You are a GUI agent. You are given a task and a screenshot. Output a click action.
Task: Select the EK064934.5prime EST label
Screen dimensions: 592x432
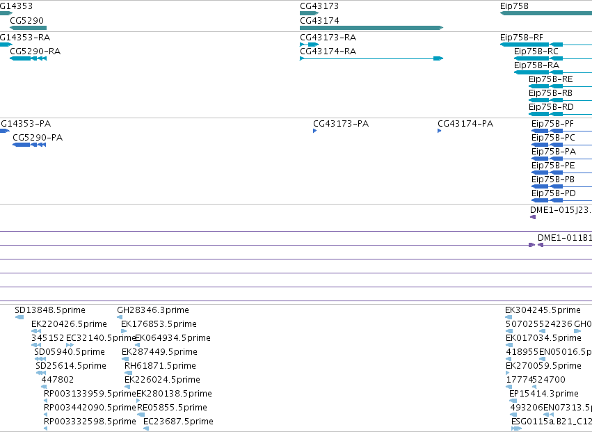tap(173, 338)
